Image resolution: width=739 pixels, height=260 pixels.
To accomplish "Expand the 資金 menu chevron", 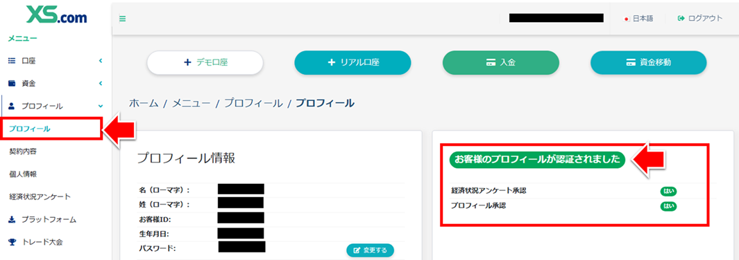I will pos(101,84).
